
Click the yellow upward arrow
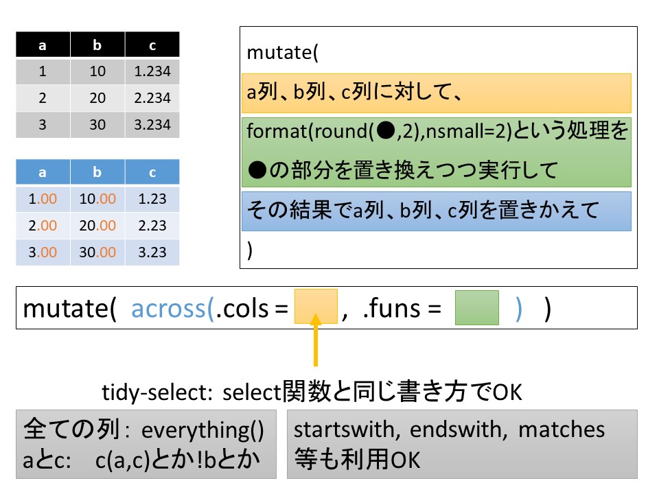click(x=316, y=341)
